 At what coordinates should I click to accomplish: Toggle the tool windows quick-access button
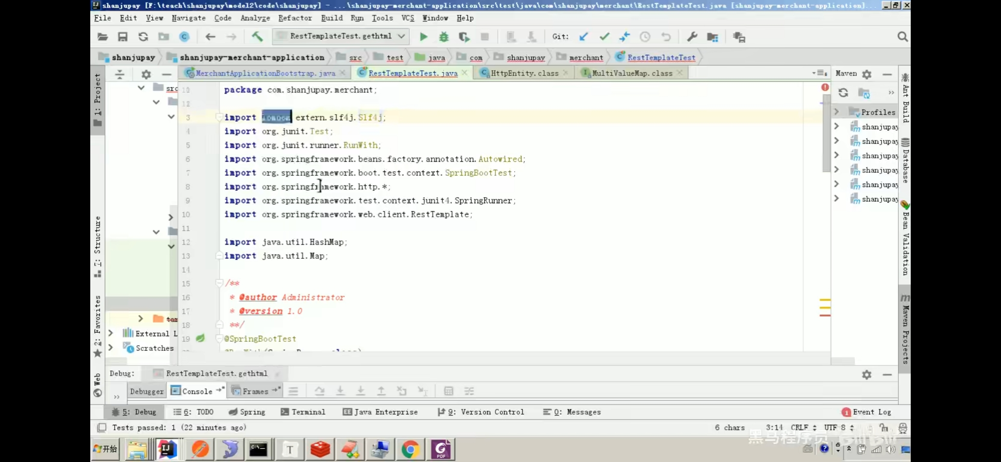point(101,427)
